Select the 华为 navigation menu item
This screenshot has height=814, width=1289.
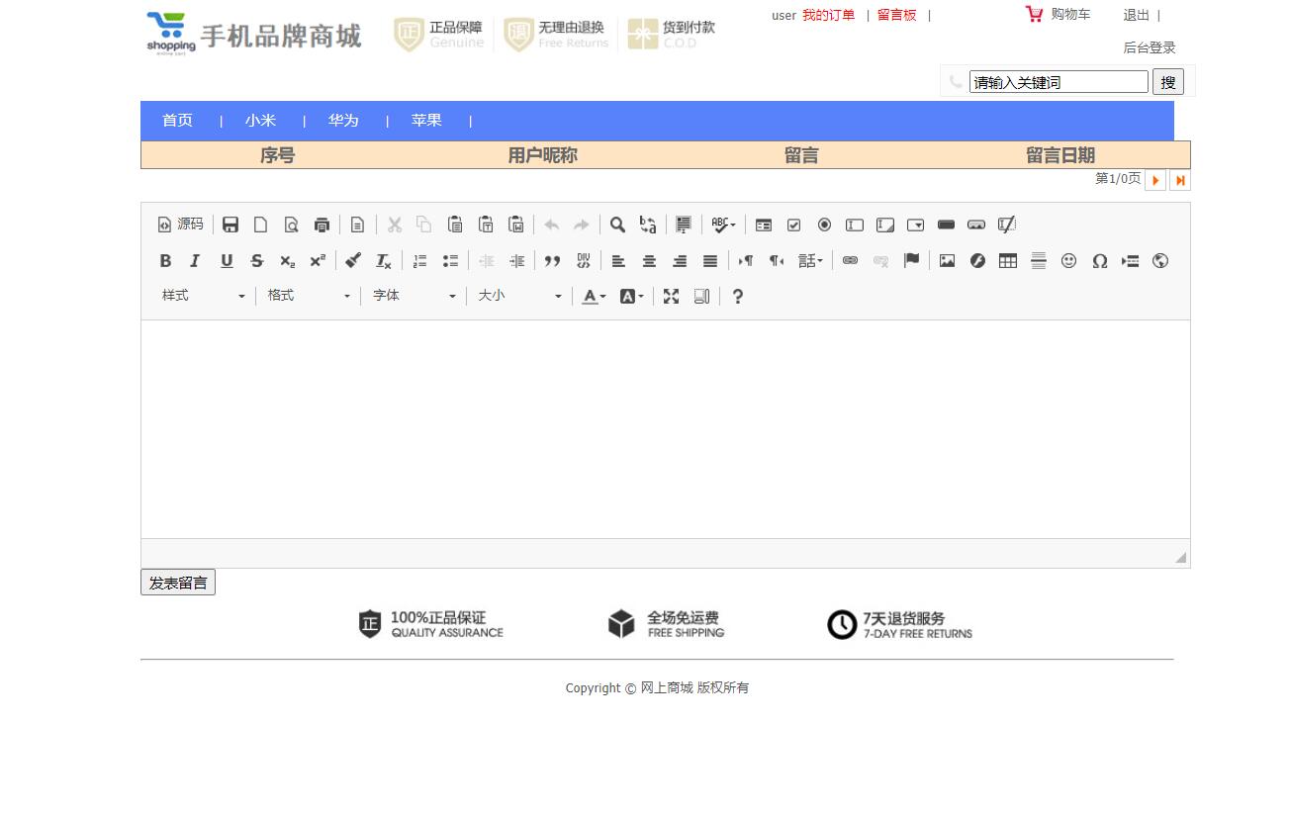point(343,120)
